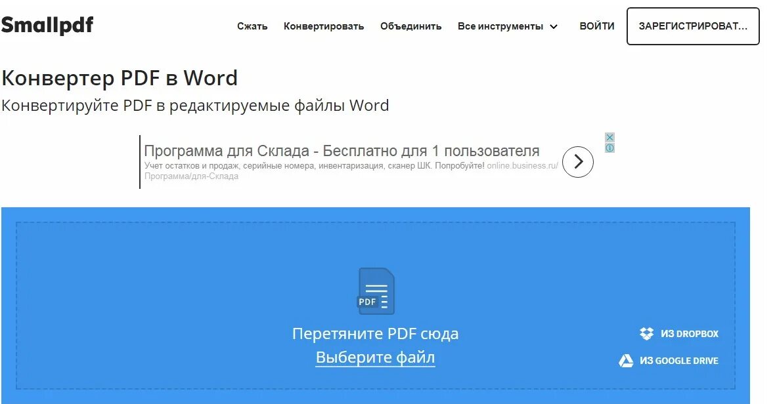The width and height of the screenshot is (775, 404).
Task: Click the Dropbox icon
Action: click(646, 334)
